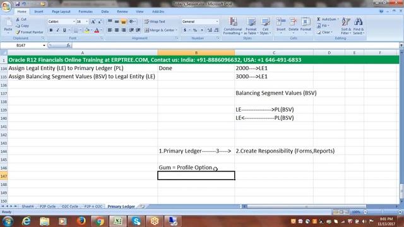Open the Data tab

pos(105,11)
